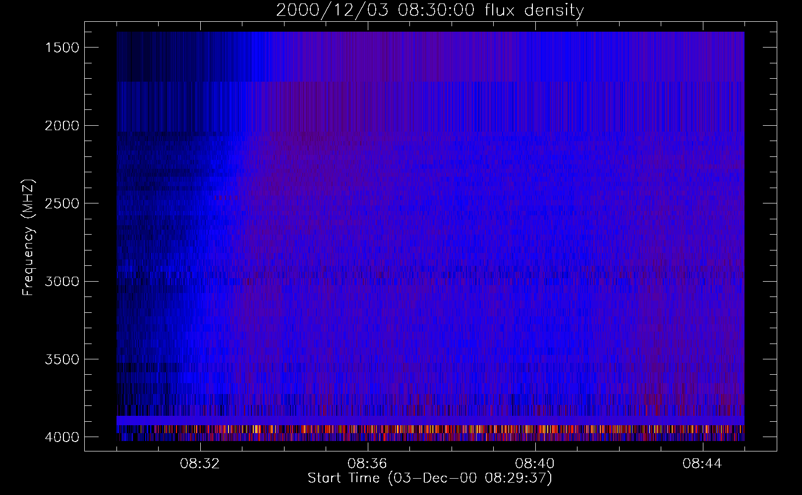
Task: Click the 08:36 time tick label
Action: pos(368,464)
